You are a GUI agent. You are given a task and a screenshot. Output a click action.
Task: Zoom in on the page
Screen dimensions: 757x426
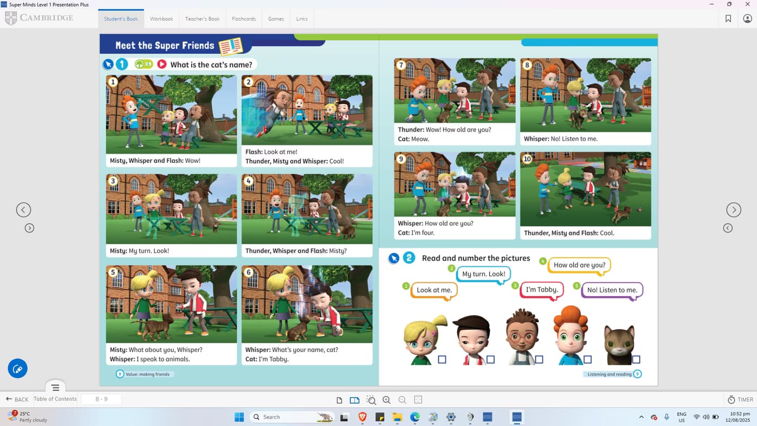(x=386, y=399)
